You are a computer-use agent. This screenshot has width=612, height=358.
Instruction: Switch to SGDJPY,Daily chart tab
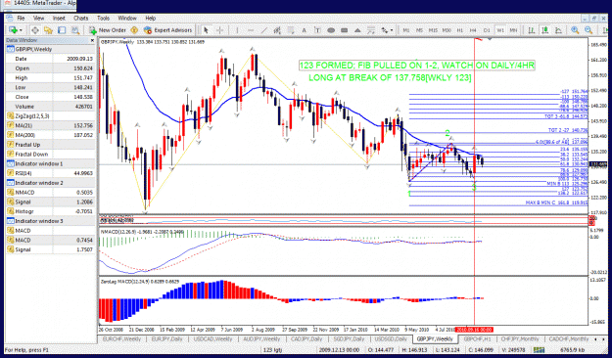pos(349,339)
